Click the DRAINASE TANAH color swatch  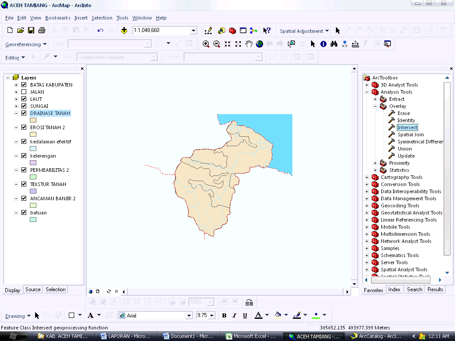pos(33,120)
